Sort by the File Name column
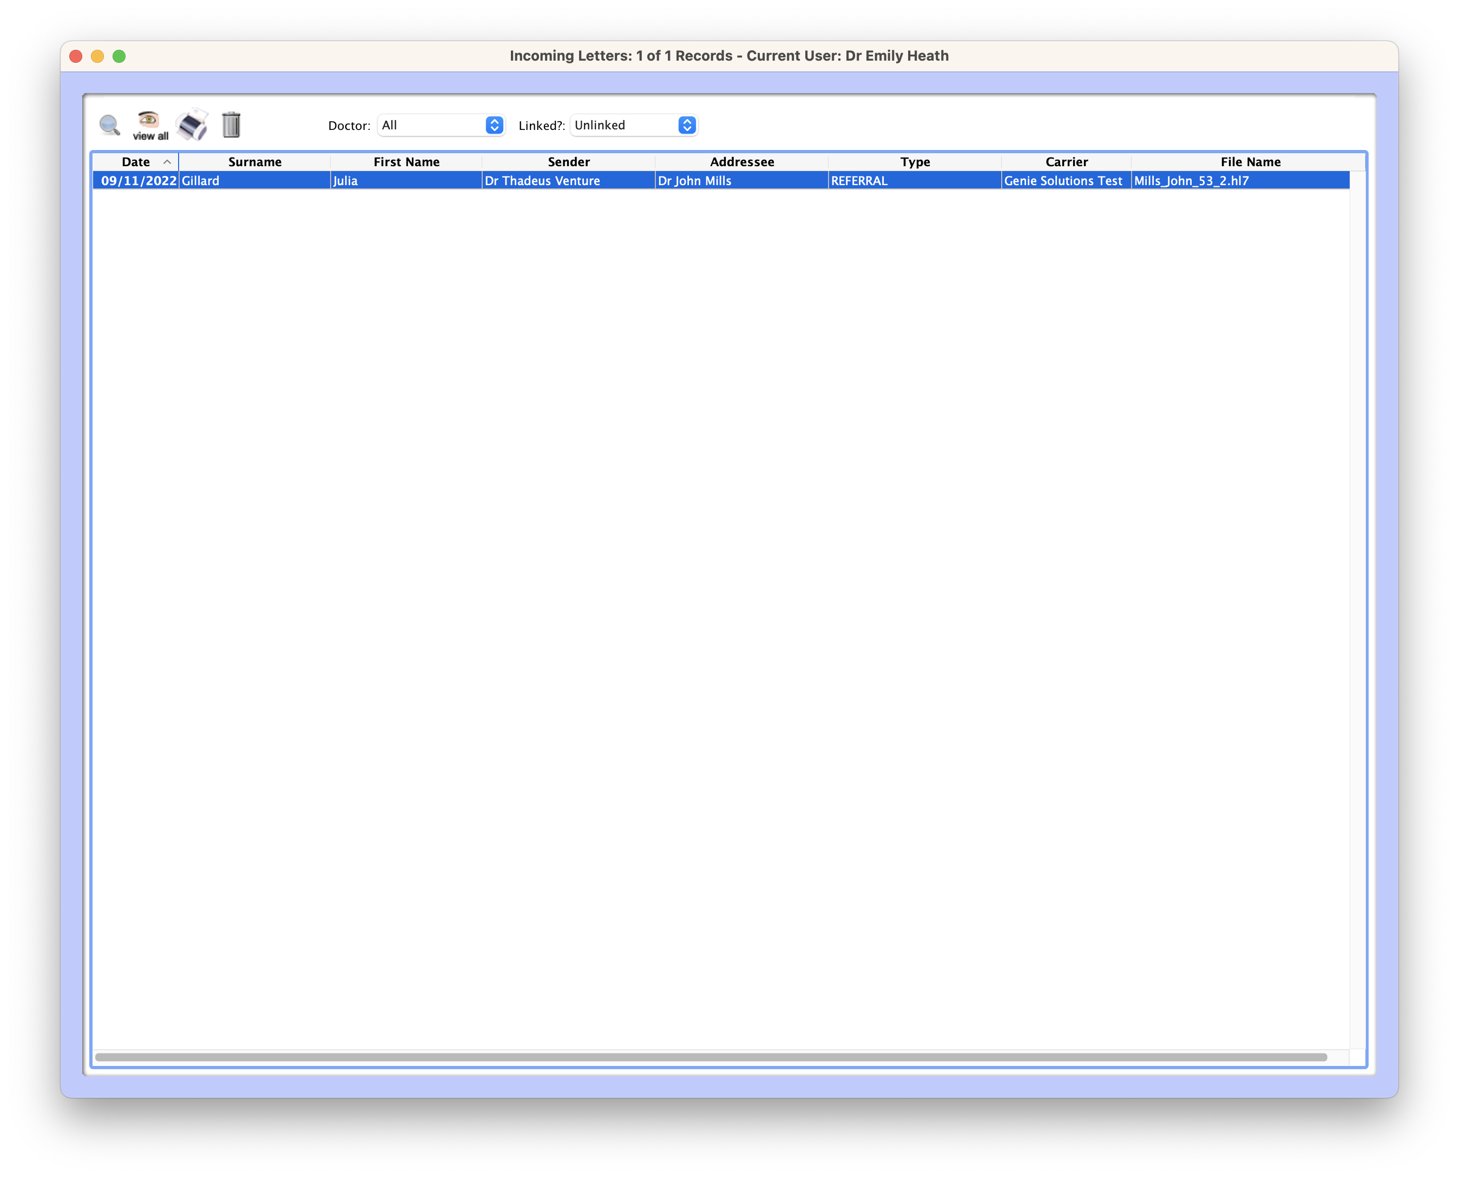Screen dimensions: 1459x1178 (x=1250, y=161)
